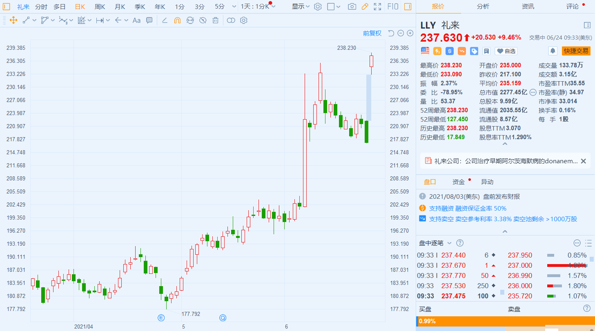595x331 pixels.
Task: Set price alert with bell icon
Action: 553,51
